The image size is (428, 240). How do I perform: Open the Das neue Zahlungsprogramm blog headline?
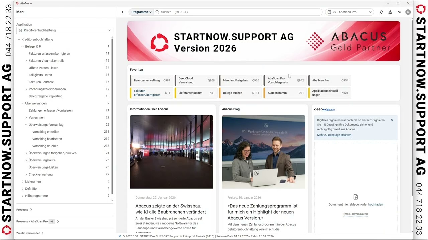(x=262, y=212)
